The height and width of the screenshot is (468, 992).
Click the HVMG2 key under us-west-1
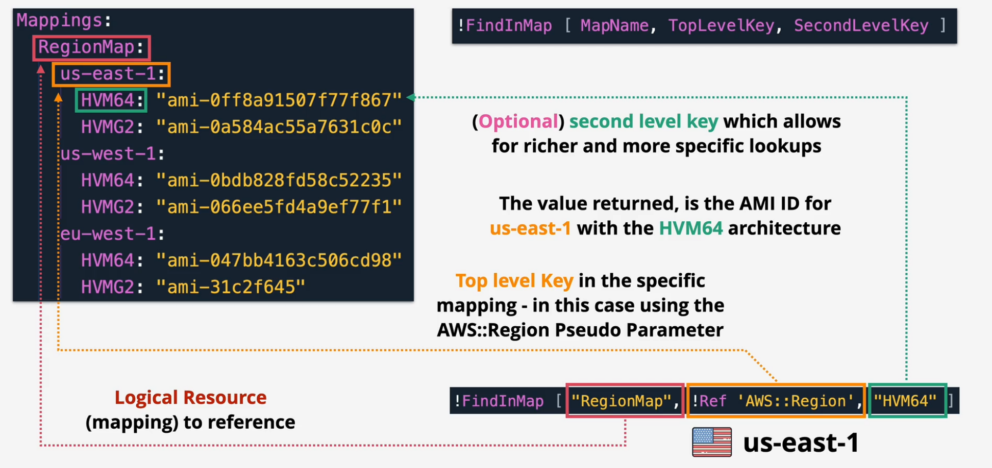(x=112, y=206)
